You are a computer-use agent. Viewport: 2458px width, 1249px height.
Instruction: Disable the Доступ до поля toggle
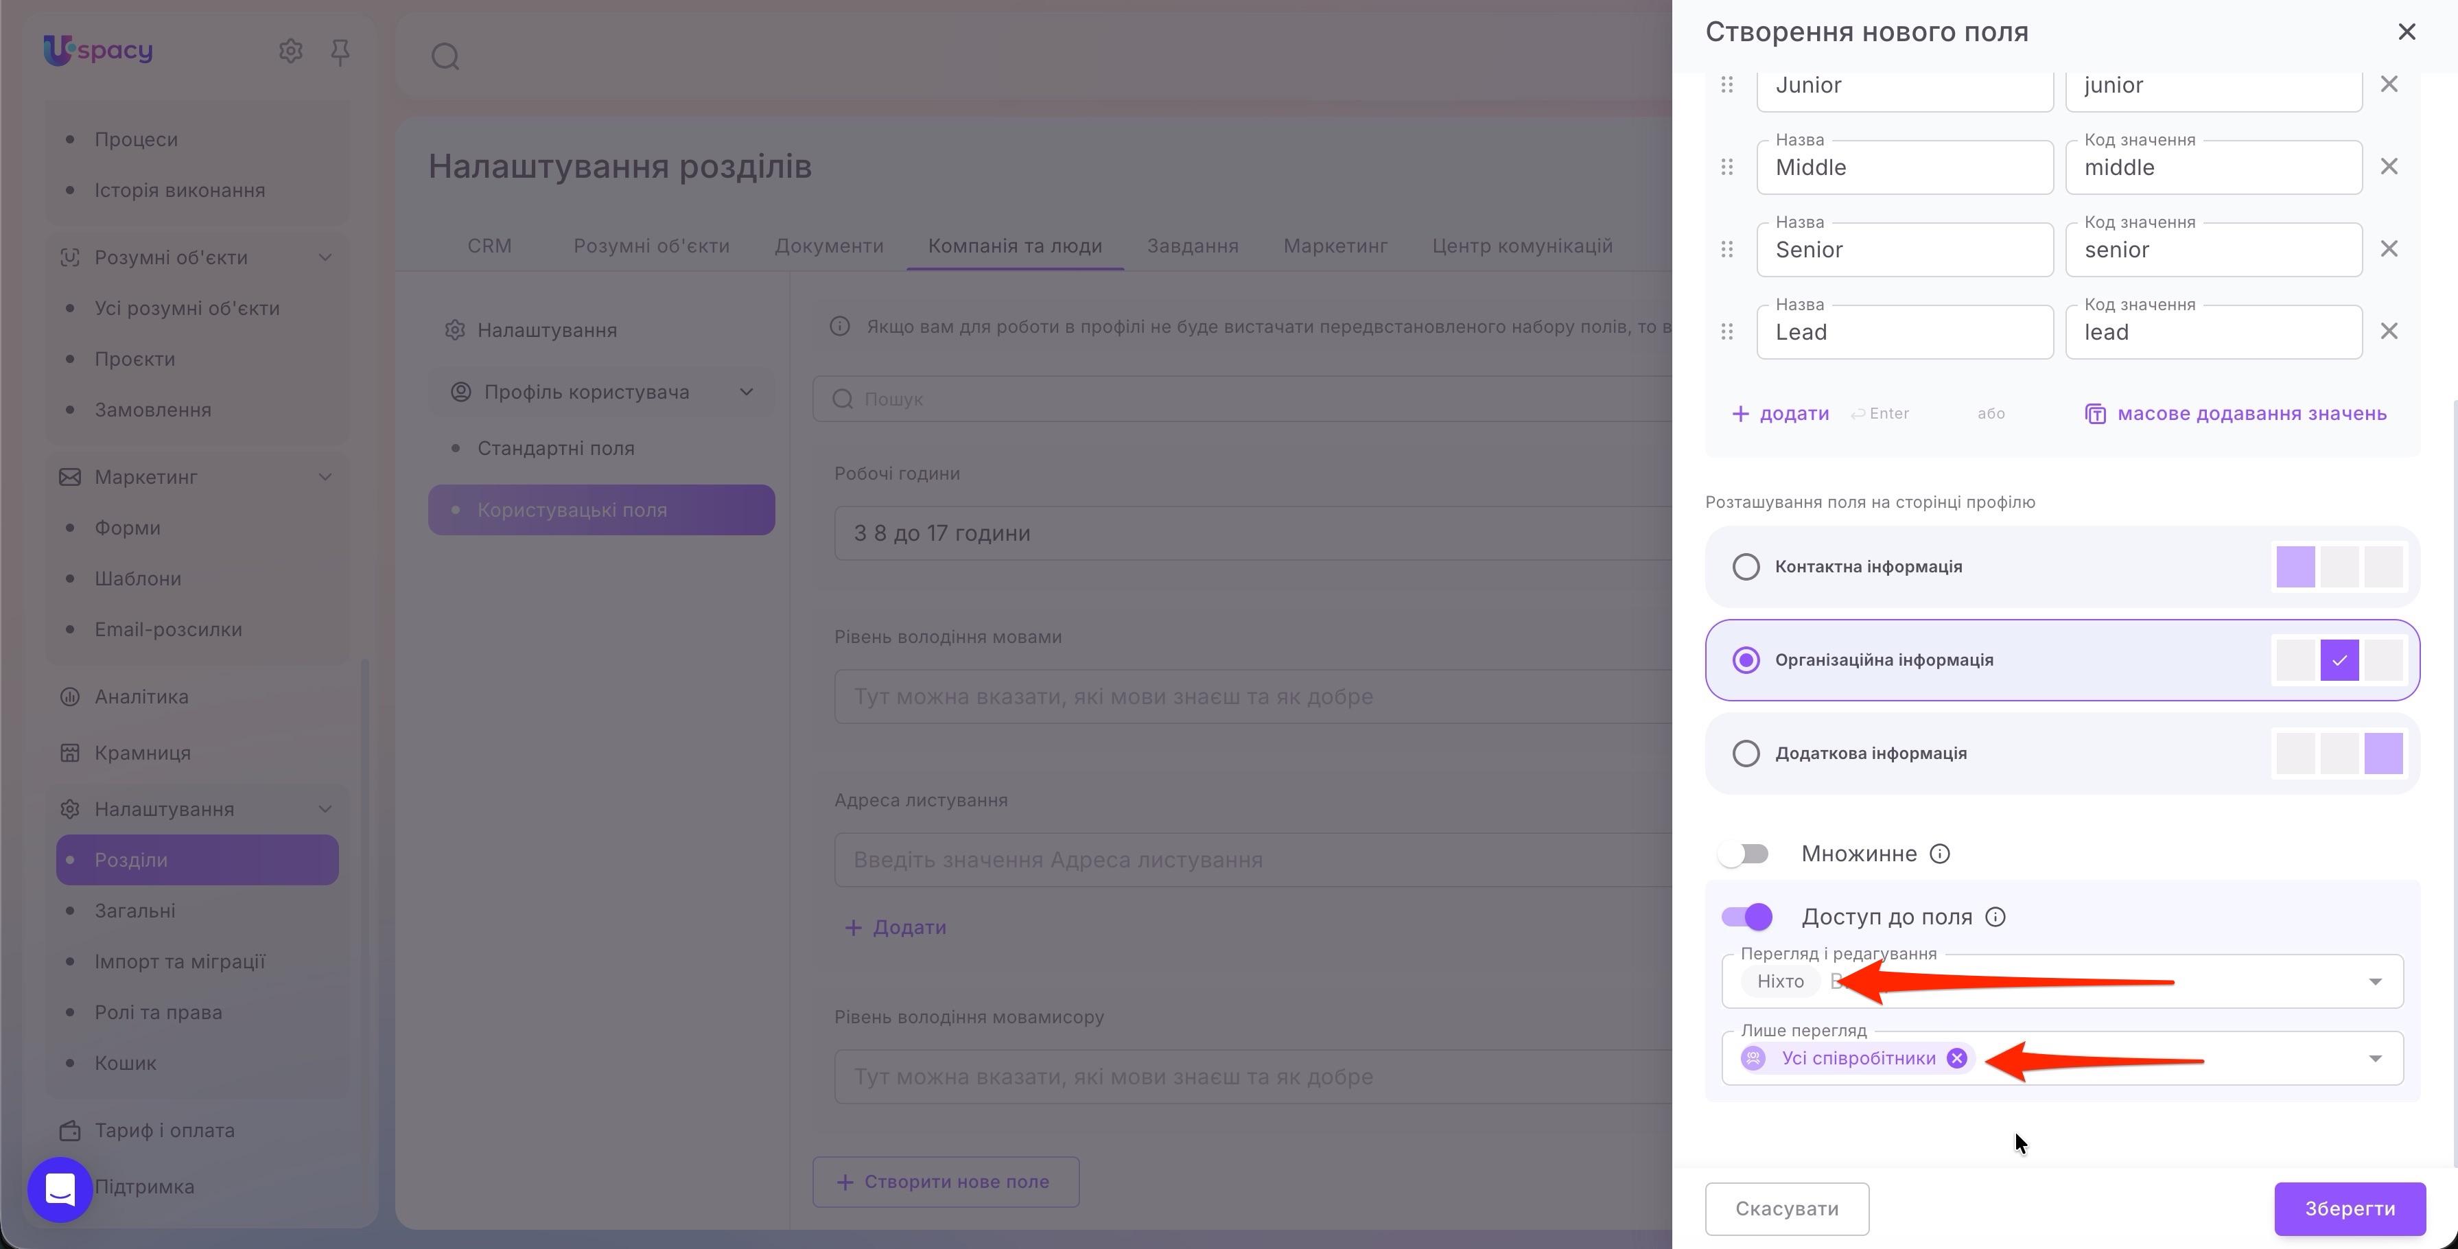(x=1746, y=917)
